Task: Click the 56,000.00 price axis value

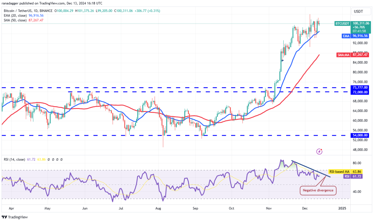Action: [360, 130]
